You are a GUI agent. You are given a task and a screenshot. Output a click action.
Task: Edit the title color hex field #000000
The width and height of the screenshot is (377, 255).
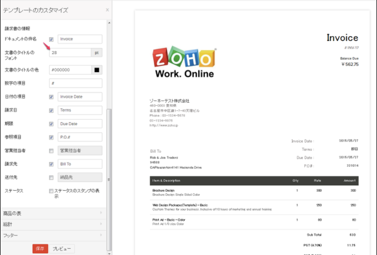coord(70,70)
